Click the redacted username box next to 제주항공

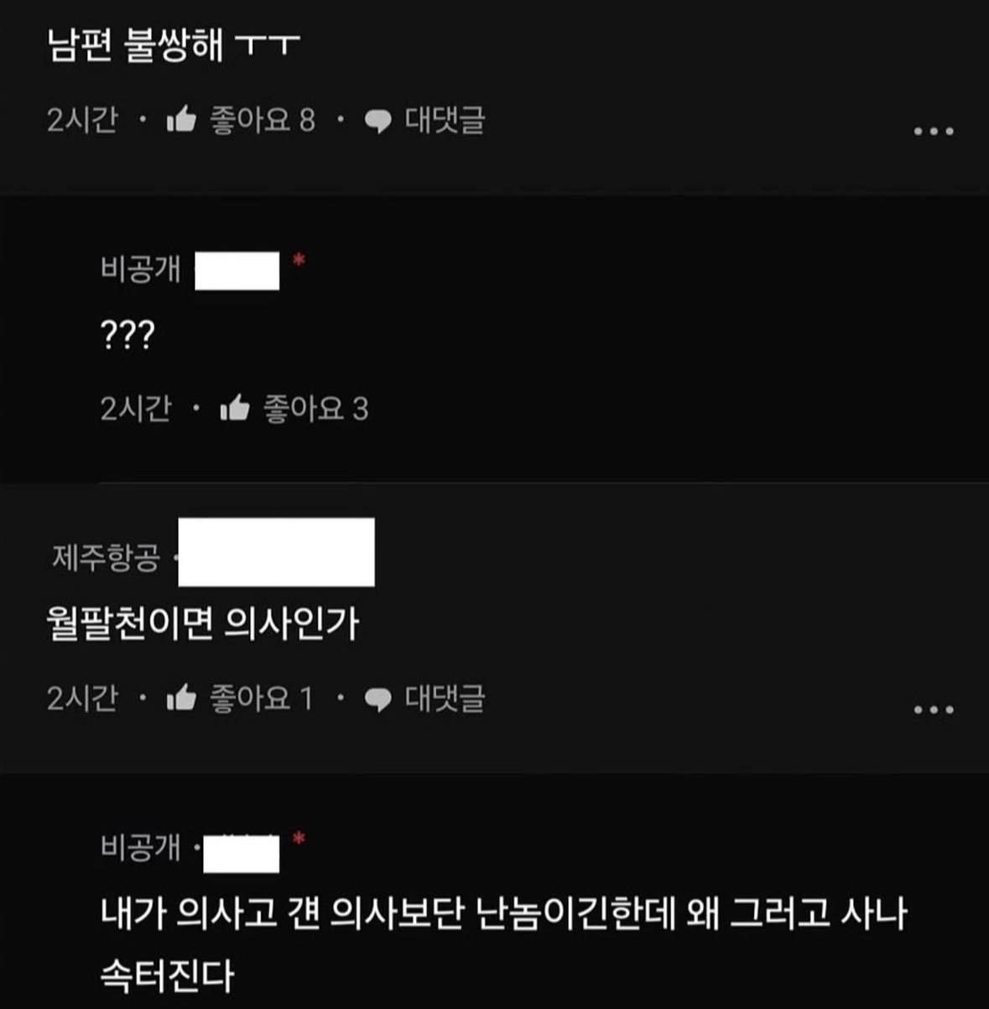(277, 552)
